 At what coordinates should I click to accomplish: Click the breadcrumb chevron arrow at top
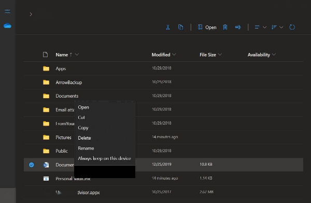[31, 15]
